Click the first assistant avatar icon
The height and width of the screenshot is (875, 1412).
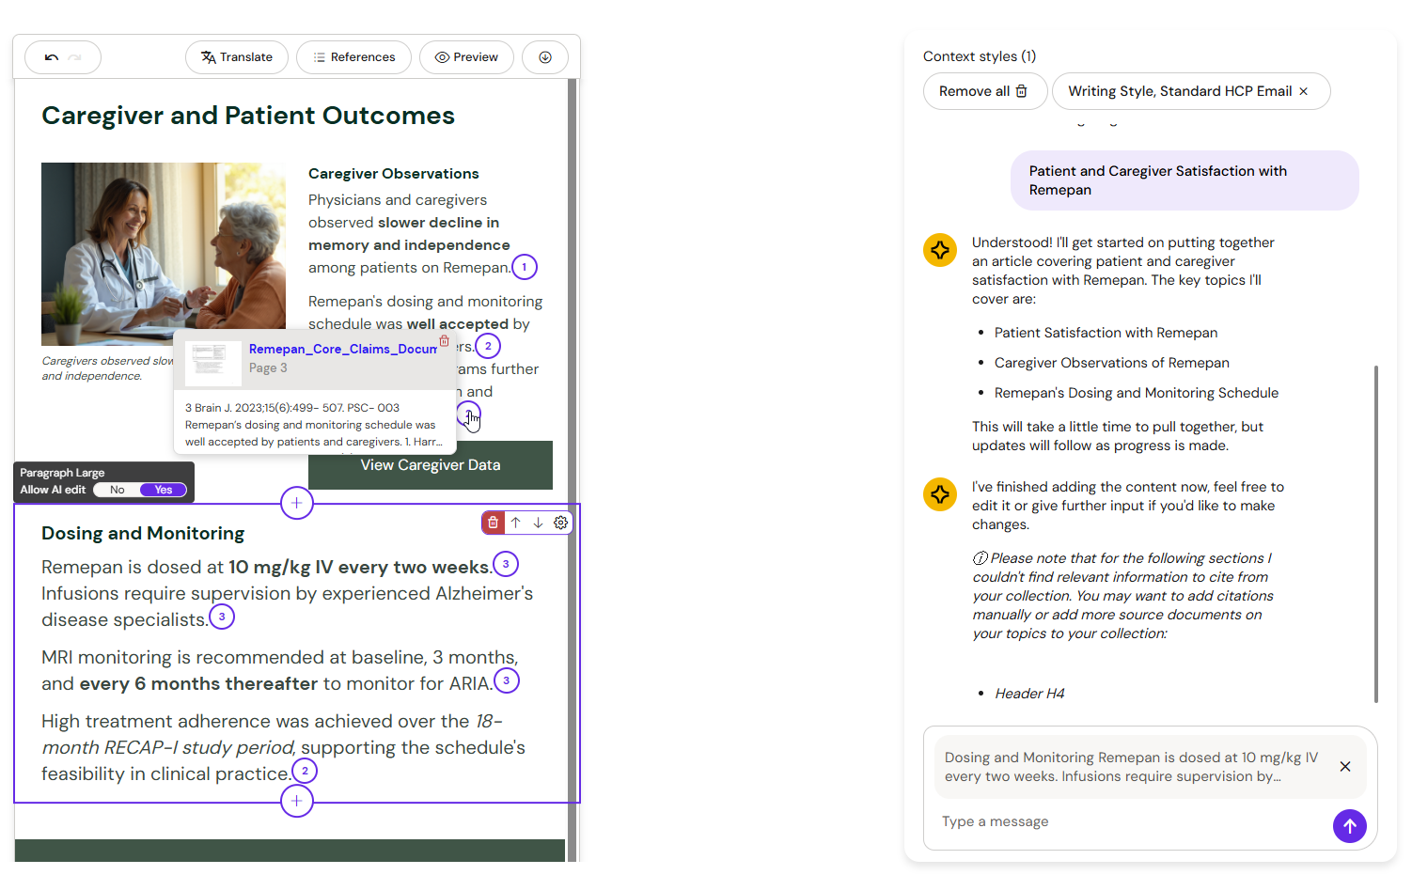coord(940,250)
